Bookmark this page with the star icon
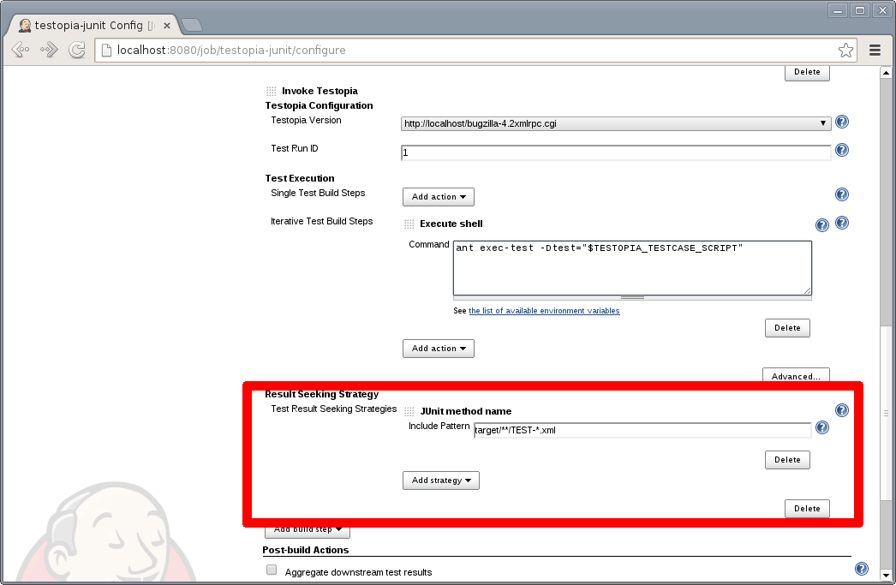 (x=845, y=51)
